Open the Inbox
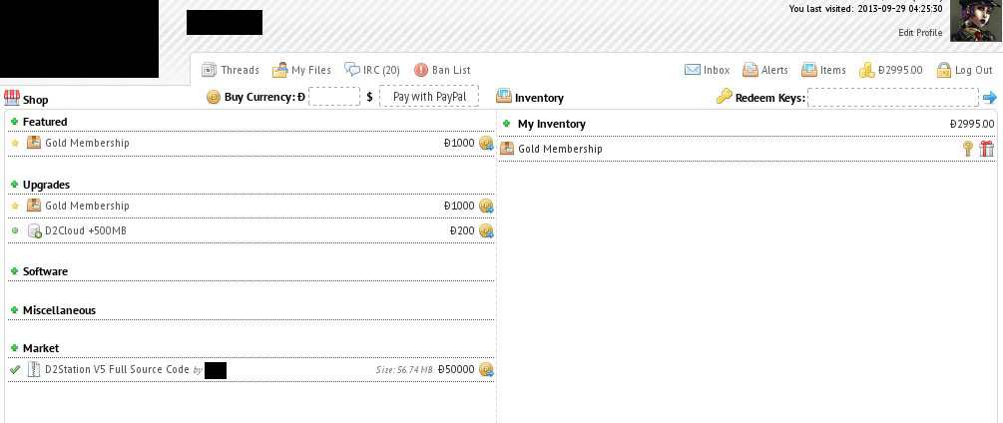This screenshot has height=423, width=1003. click(x=717, y=70)
